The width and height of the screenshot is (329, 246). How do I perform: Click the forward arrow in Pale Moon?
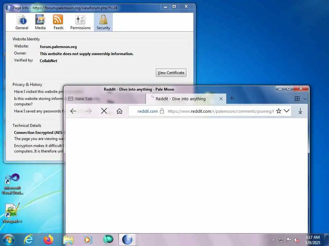(89, 111)
